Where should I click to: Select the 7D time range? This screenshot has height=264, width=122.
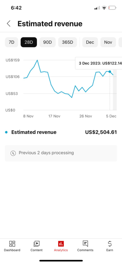(x=11, y=42)
